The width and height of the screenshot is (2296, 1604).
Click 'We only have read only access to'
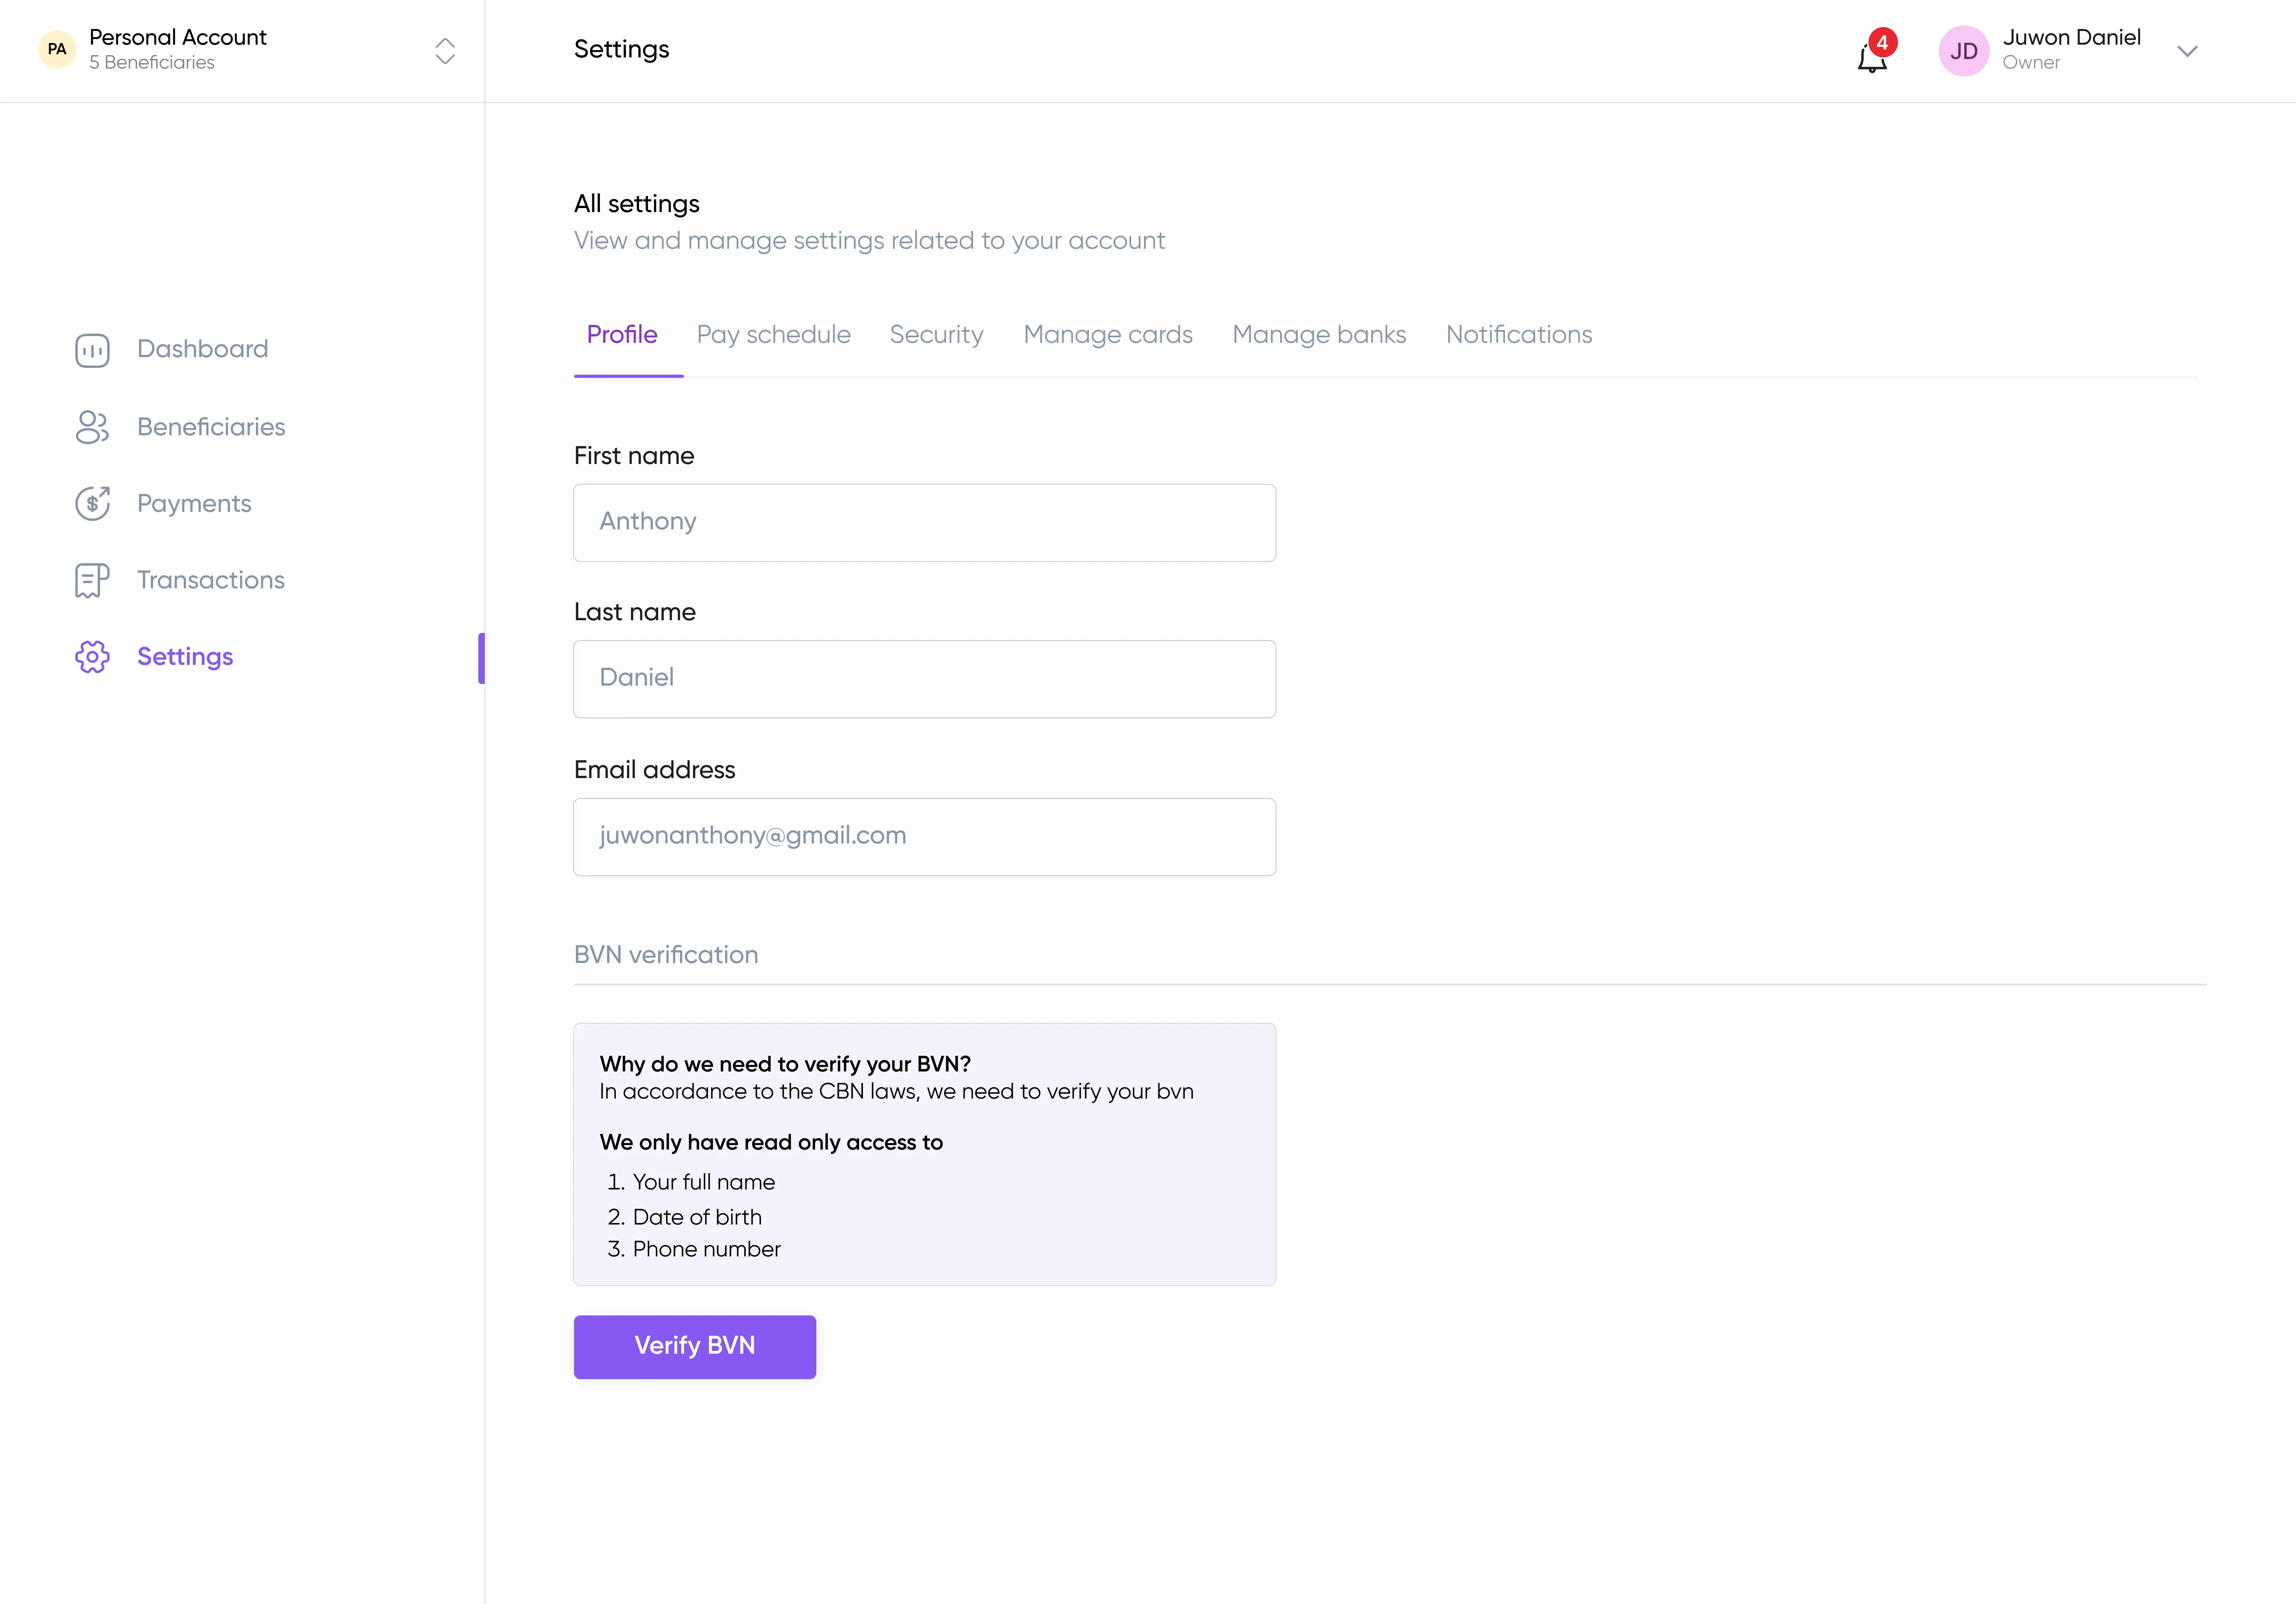(771, 1142)
